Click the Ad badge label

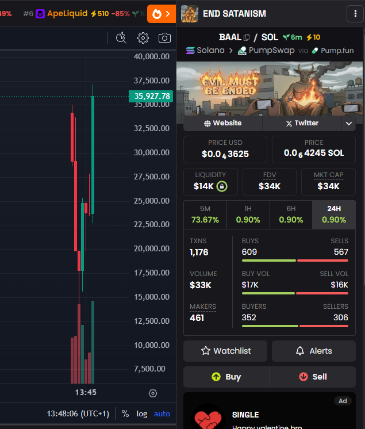[x=343, y=401]
